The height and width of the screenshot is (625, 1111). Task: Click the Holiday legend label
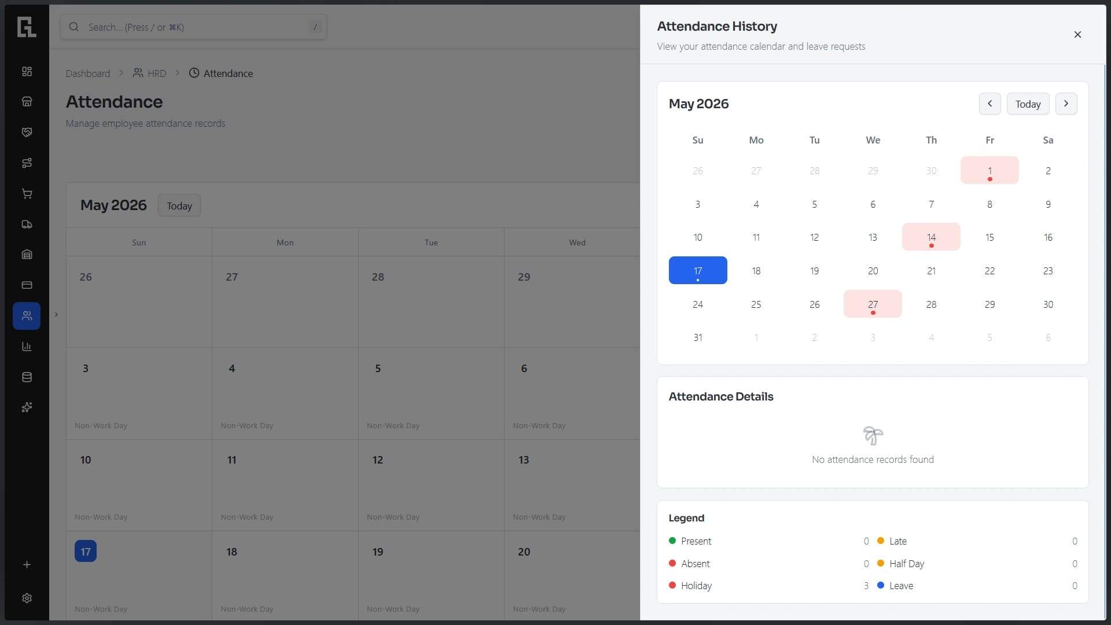tap(696, 586)
